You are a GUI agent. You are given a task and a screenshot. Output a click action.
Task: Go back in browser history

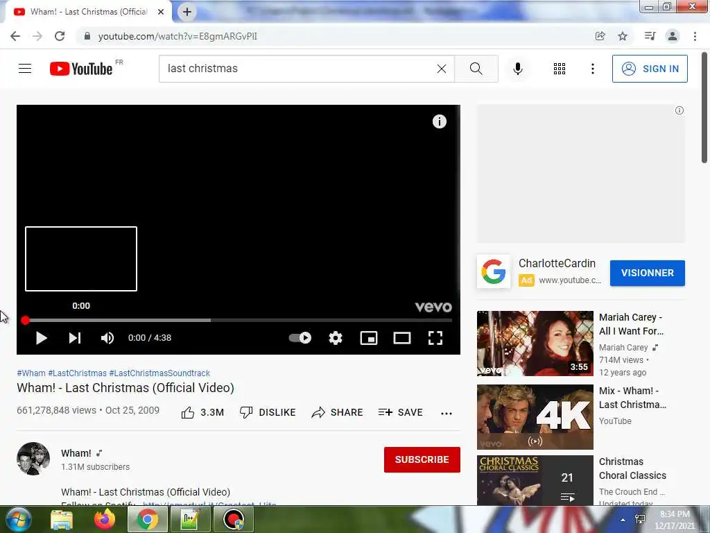[15, 36]
